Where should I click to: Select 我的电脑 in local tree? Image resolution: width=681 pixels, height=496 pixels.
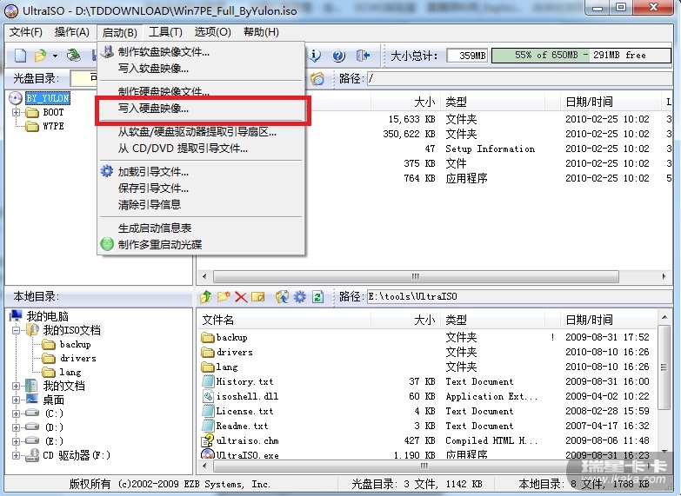tap(47, 316)
